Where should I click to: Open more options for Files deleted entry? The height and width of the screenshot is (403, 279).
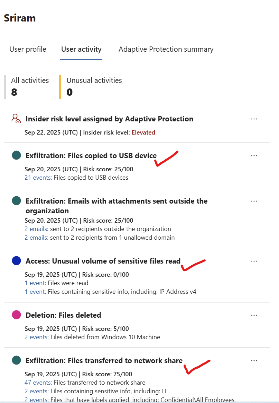[x=254, y=315]
